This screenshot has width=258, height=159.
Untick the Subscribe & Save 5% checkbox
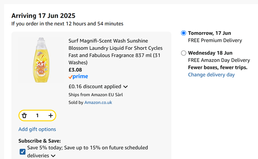tap(22, 151)
